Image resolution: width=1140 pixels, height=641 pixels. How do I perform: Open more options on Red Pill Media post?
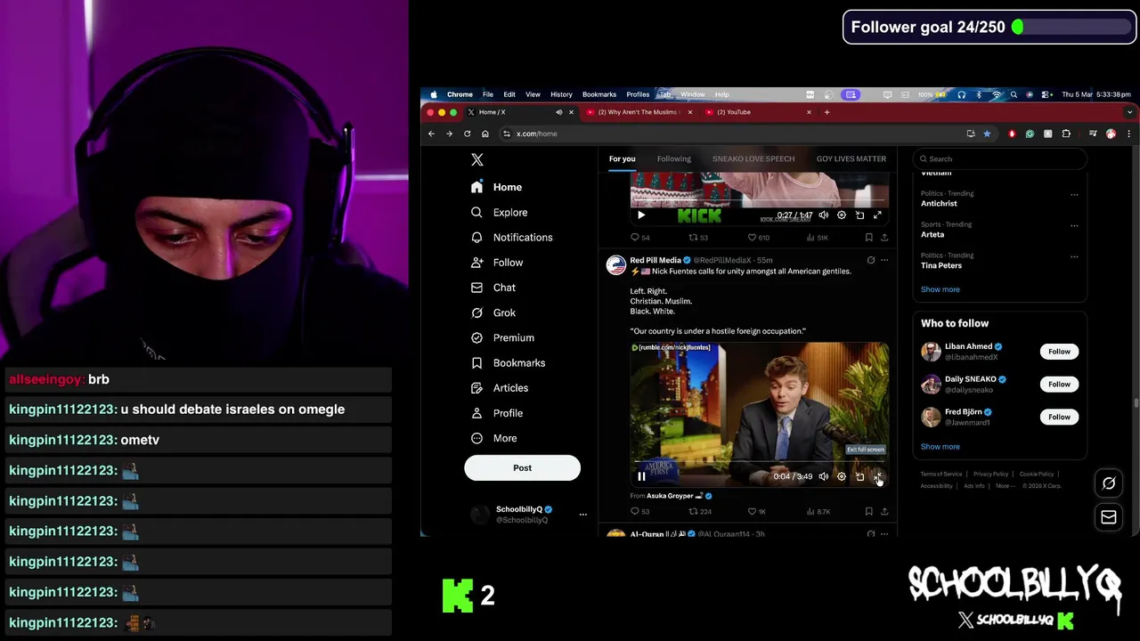click(884, 260)
